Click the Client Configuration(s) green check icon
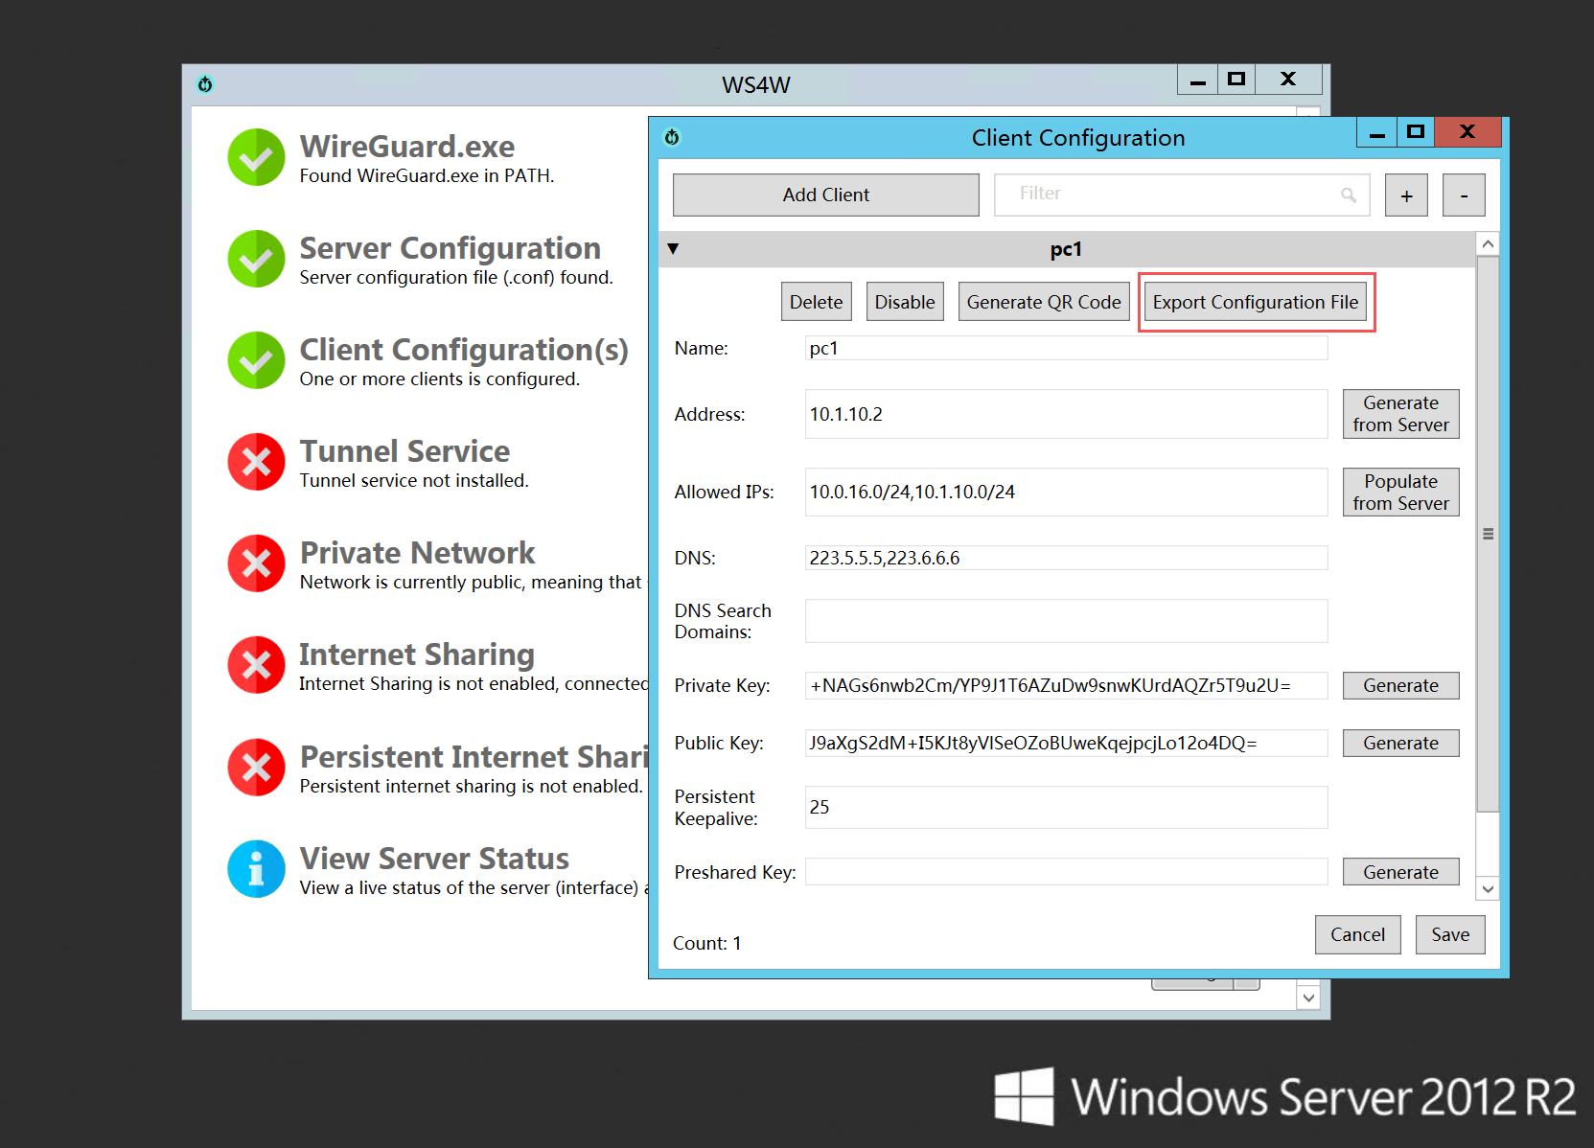The height and width of the screenshot is (1148, 1594). point(256,360)
